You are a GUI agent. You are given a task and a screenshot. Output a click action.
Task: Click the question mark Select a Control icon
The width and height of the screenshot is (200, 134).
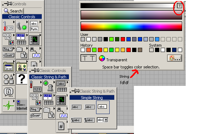22,79
